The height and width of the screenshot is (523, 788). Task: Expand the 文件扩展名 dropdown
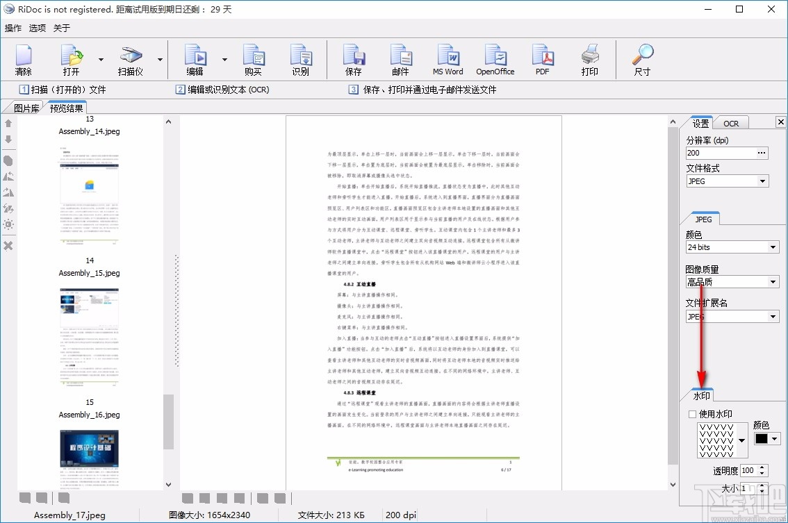click(773, 317)
